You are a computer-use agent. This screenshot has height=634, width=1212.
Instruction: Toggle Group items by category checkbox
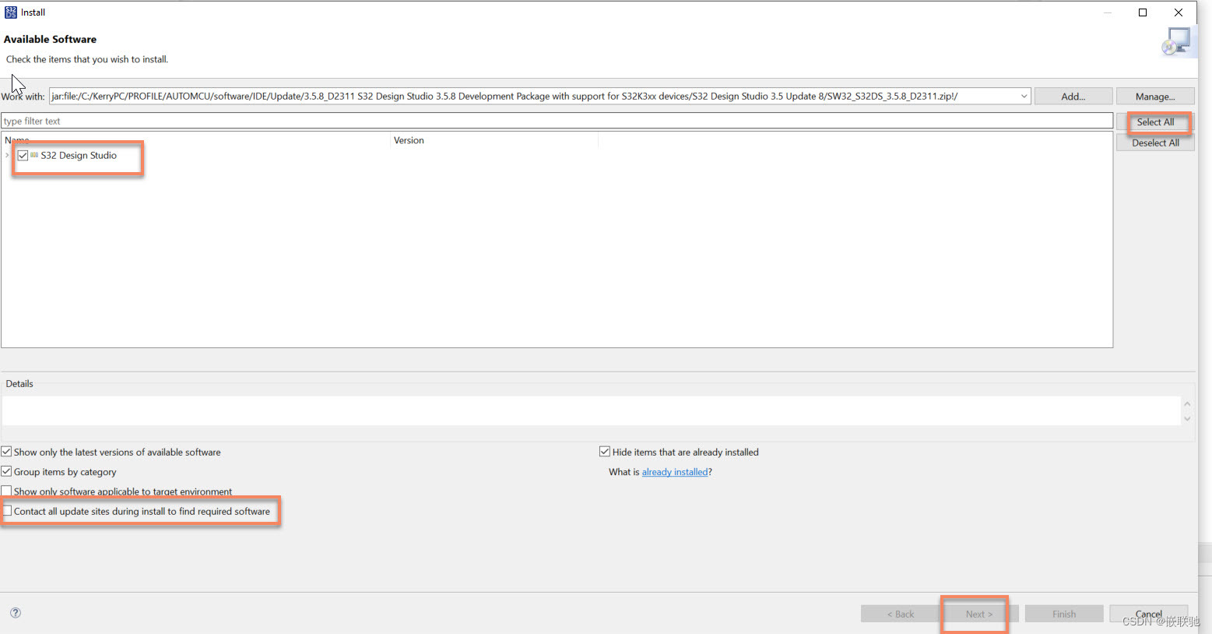(6, 472)
